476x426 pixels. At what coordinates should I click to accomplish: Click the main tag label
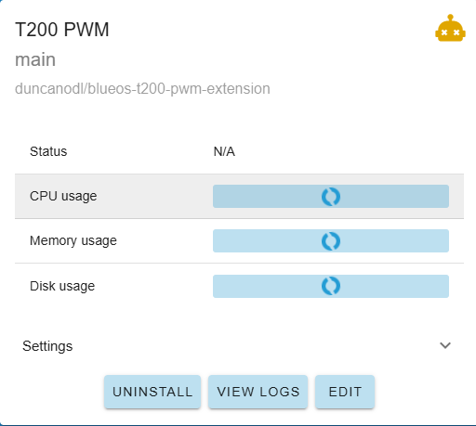pos(35,59)
